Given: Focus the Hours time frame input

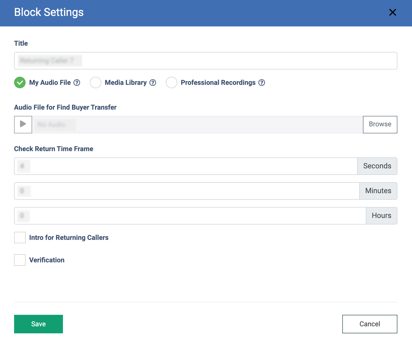Looking at the screenshot, I should point(190,216).
